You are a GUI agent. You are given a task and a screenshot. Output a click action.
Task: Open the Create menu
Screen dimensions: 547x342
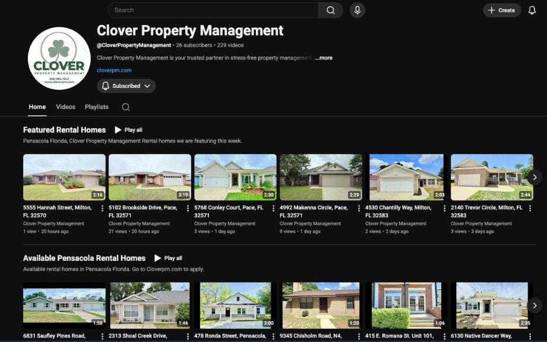502,10
